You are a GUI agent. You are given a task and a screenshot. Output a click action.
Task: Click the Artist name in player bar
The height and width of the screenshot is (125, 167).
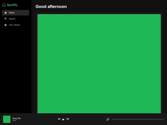coord(14,120)
